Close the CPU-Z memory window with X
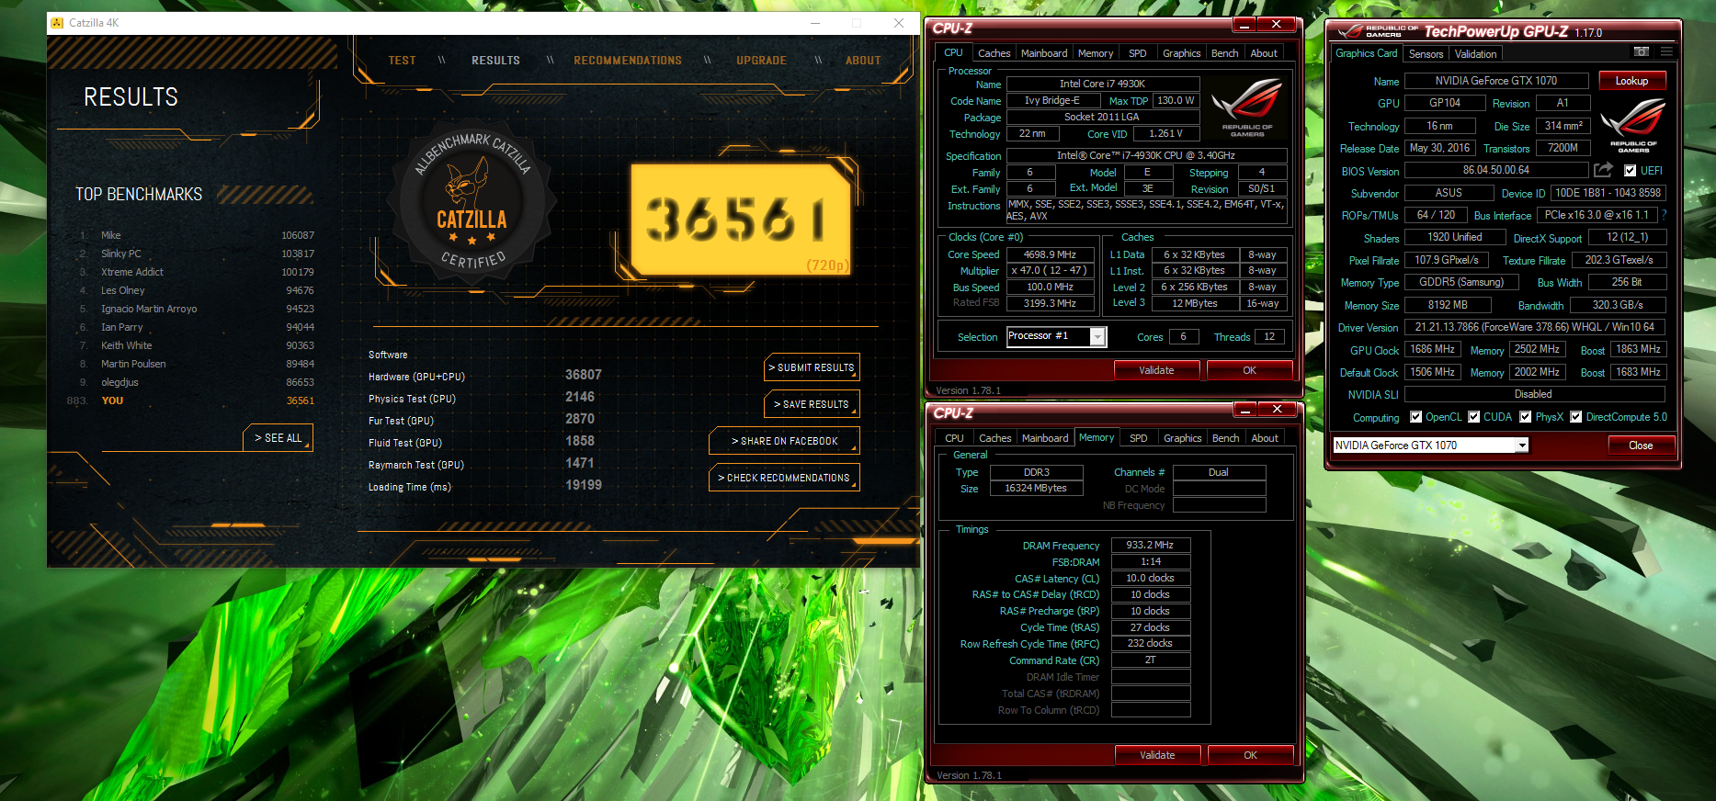The width and height of the screenshot is (1716, 801). 1277,409
